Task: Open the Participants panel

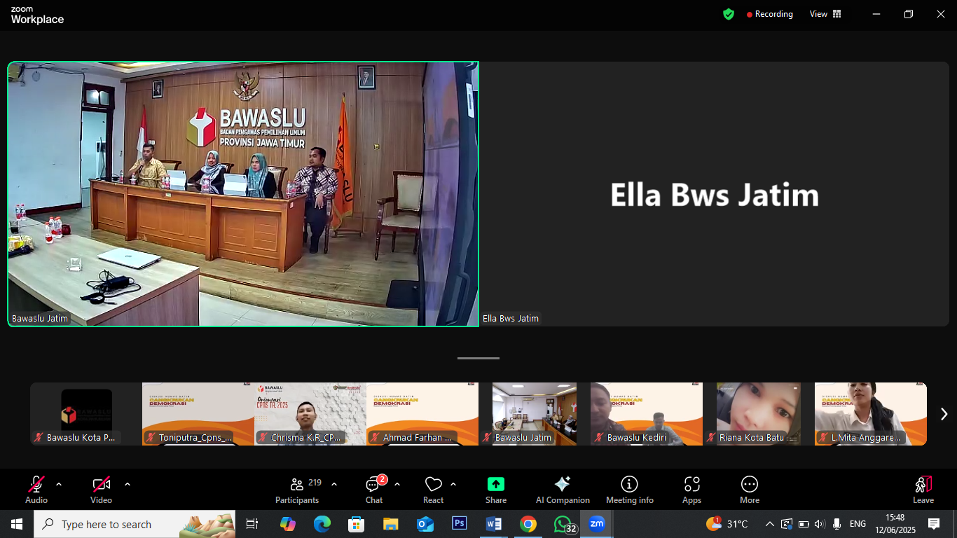Action: coord(297,489)
